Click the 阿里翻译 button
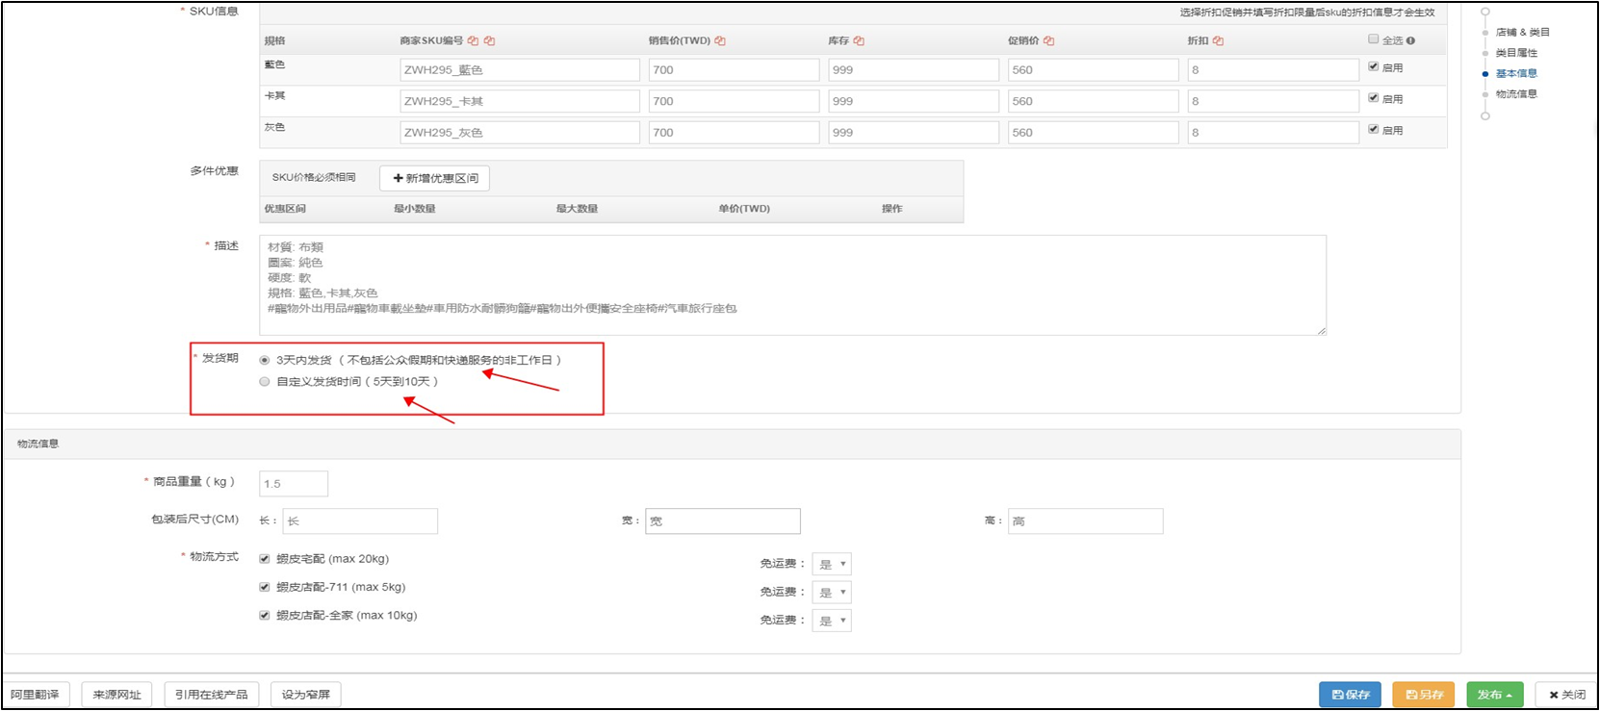Viewport: 1600px width, 711px height. point(36,695)
